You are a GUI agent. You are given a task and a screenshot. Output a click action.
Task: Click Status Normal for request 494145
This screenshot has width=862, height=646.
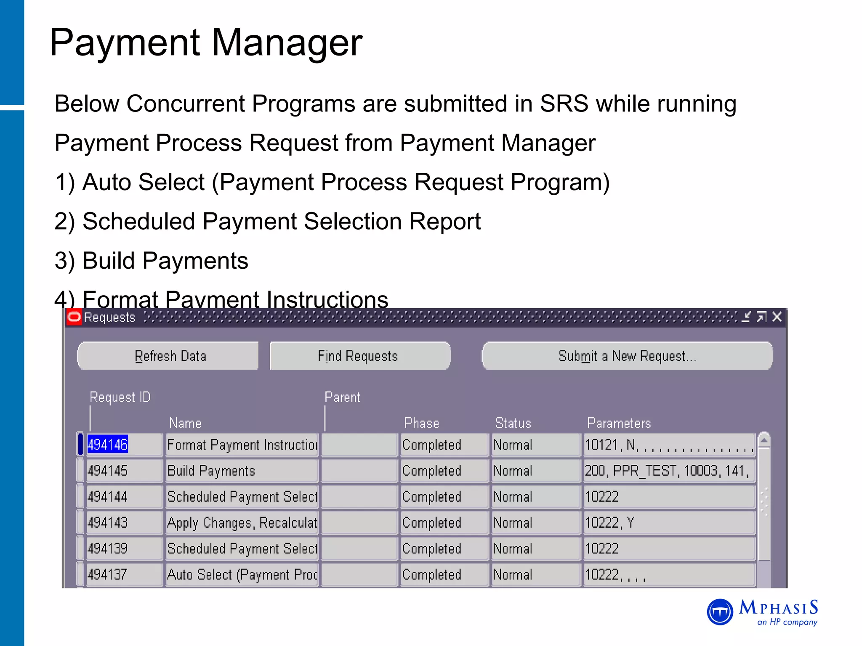click(536, 471)
